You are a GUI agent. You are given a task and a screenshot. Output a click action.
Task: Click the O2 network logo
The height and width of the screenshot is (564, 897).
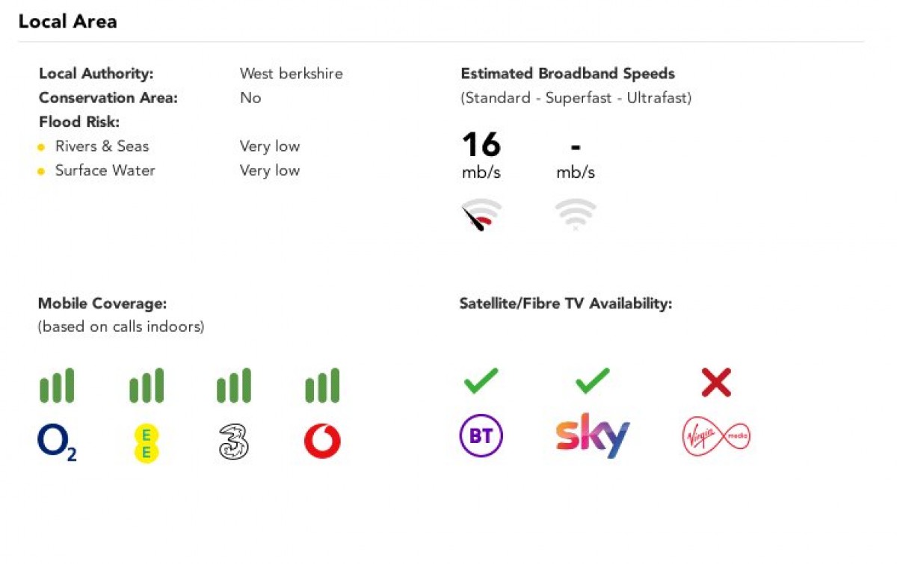(57, 442)
